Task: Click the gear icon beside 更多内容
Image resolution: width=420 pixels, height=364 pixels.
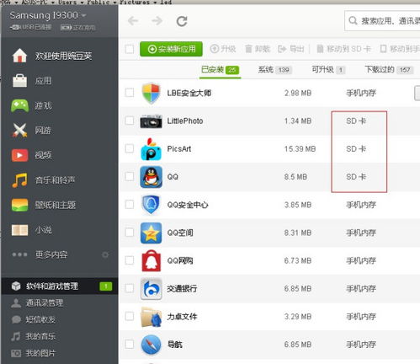Action: pyautogui.click(x=105, y=254)
